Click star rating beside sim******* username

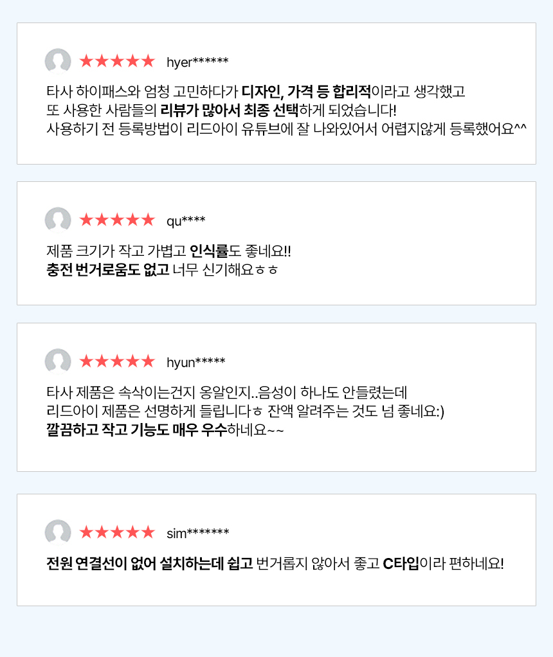coord(117,533)
